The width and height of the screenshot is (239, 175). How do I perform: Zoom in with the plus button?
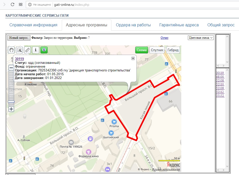(x=11, y=109)
